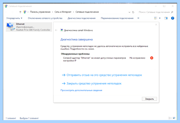Click the Закрыть button
Screen dimensions: 180x123
(149, 99)
